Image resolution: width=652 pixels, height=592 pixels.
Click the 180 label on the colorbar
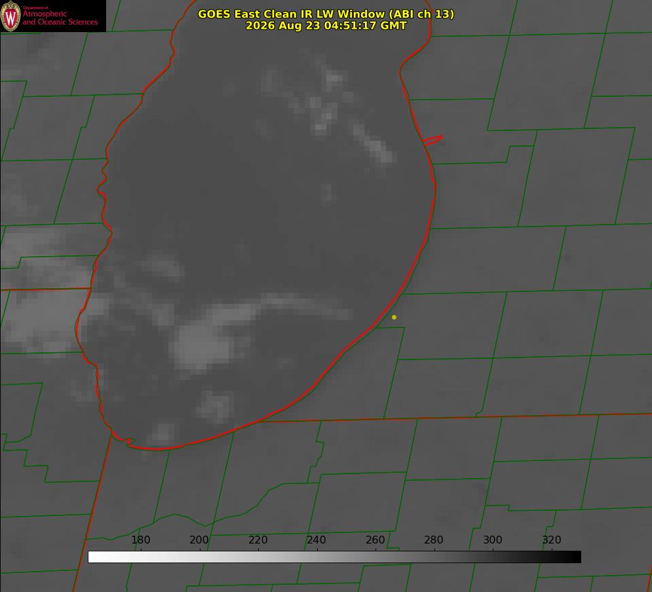[x=140, y=540]
